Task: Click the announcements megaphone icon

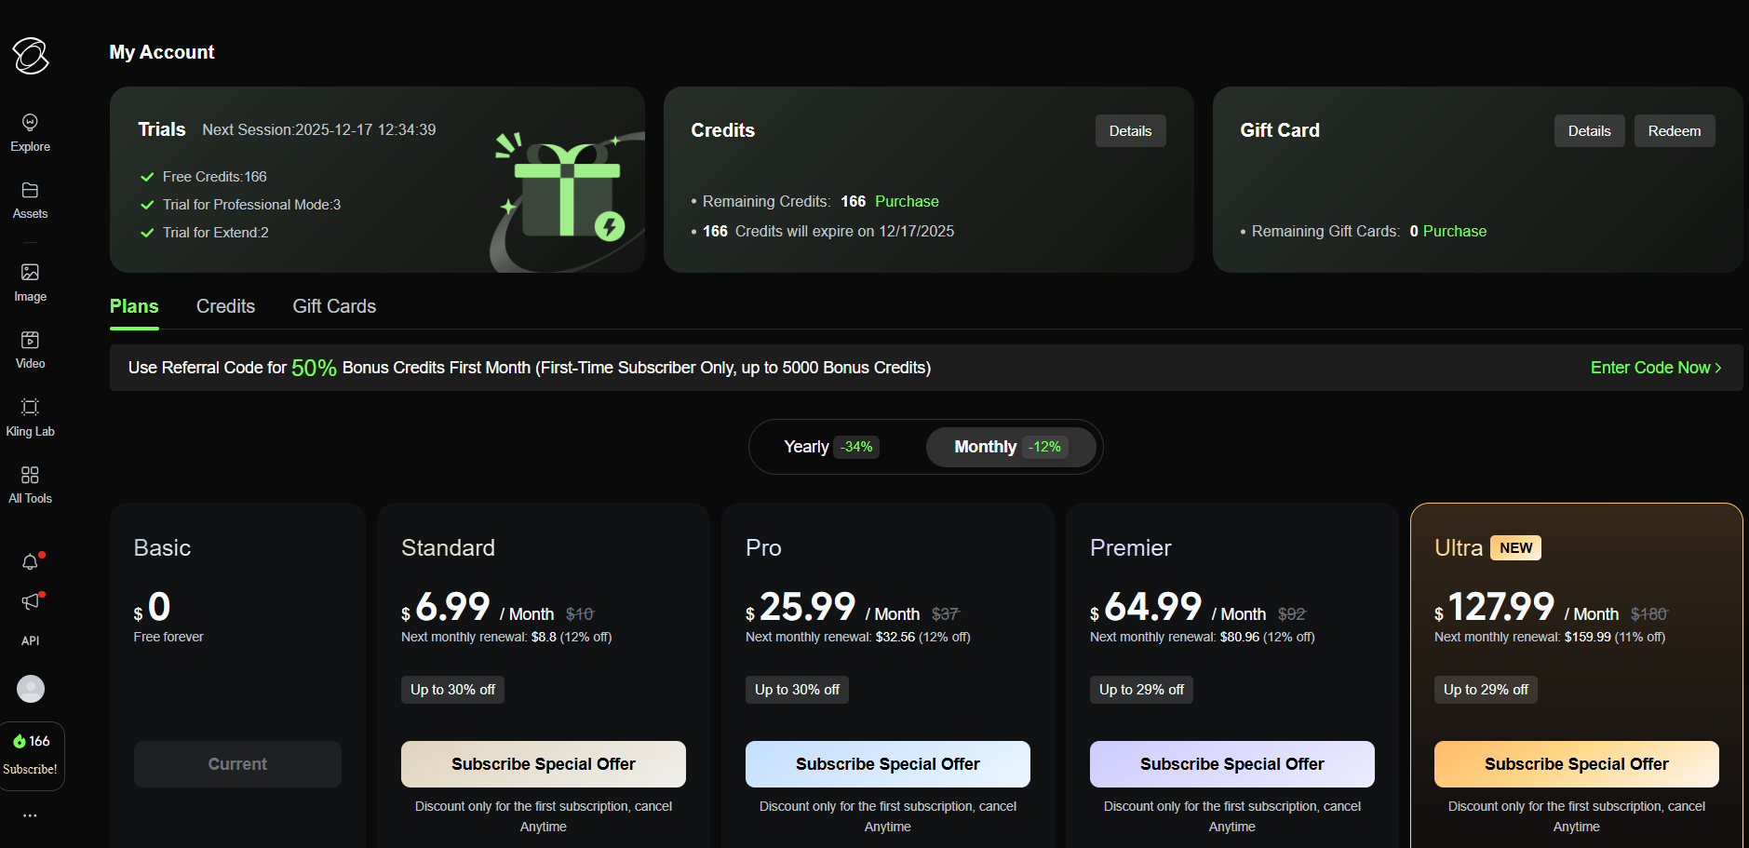Action: [30, 602]
